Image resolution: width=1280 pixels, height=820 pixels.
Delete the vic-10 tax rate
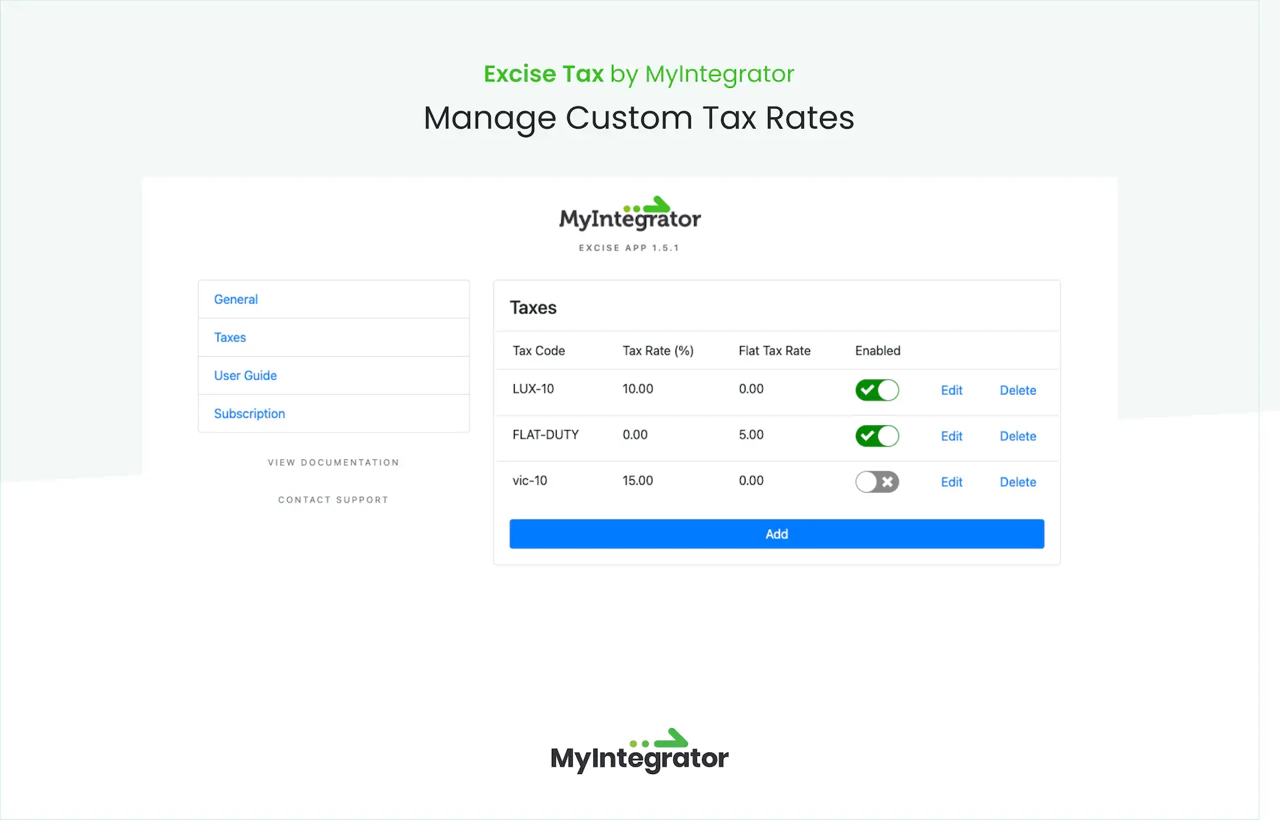tap(1017, 482)
